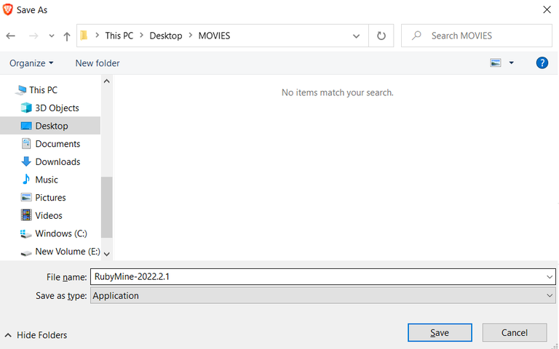This screenshot has height=349, width=559.
Task: Open the Help button
Action: coord(542,63)
